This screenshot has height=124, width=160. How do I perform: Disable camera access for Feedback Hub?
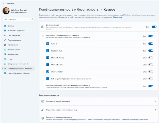(151, 51)
